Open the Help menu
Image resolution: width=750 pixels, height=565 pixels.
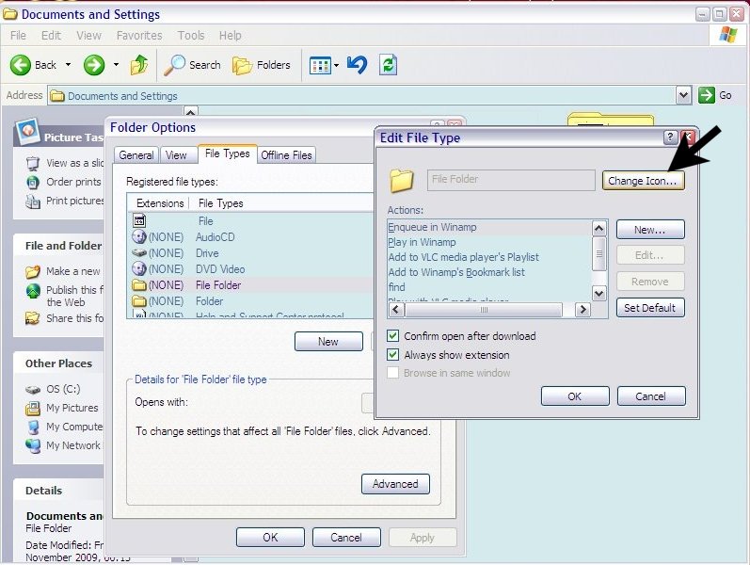230,36
